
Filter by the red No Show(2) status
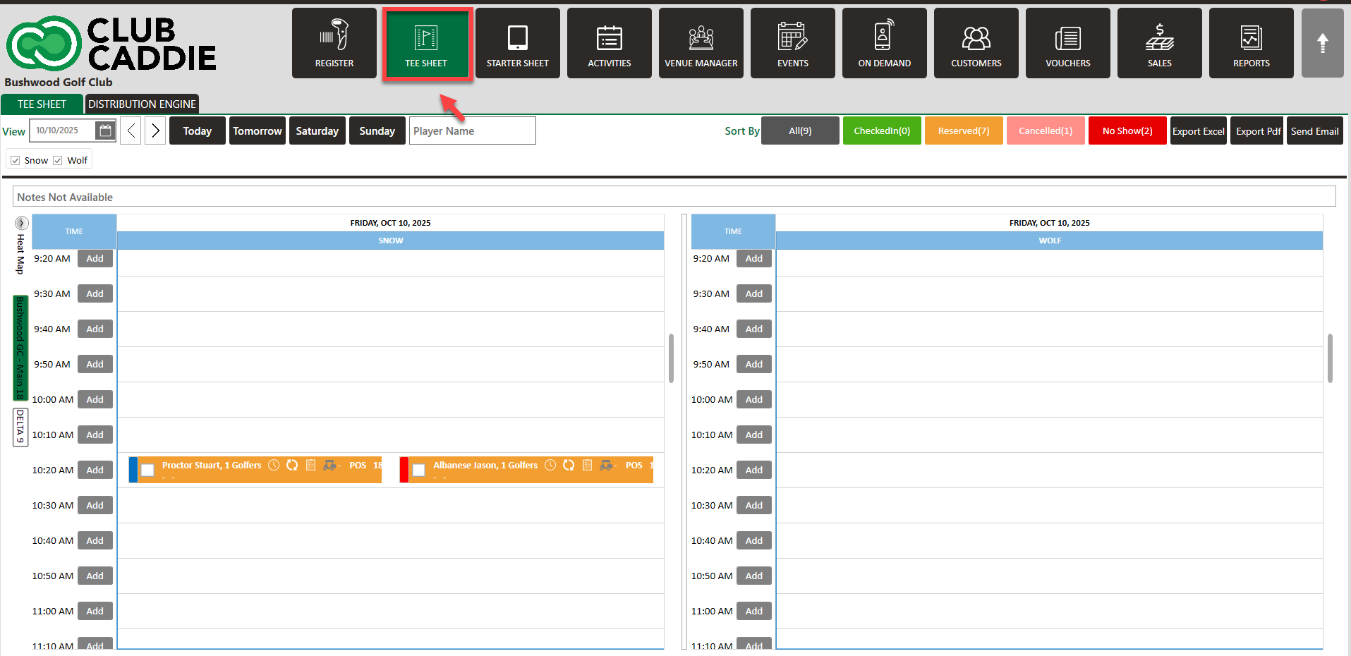(1127, 130)
